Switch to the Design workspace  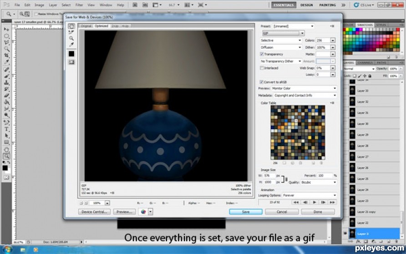point(307,5)
